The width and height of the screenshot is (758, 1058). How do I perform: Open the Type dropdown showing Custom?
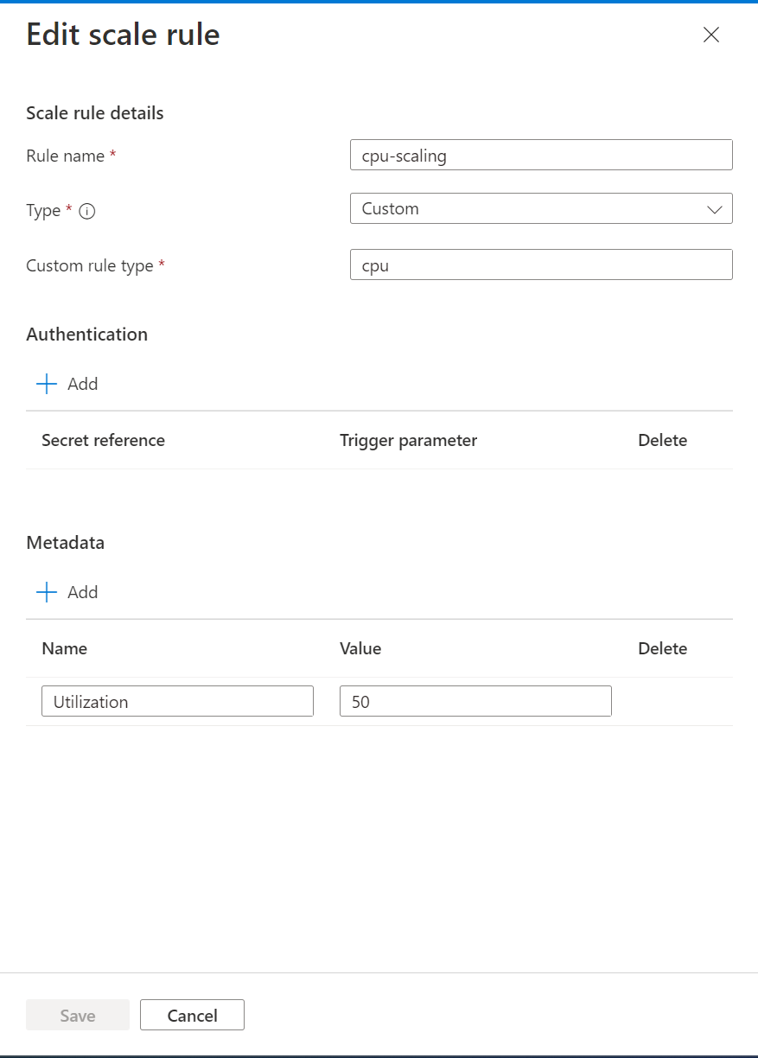coord(541,208)
